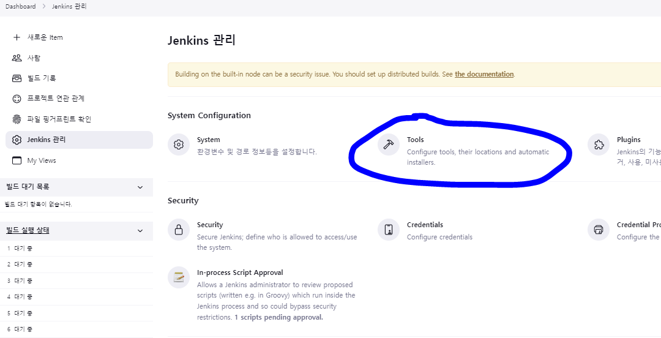This screenshot has height=338, width=661.
Task: Open the Tools configuration link
Action: (415, 140)
